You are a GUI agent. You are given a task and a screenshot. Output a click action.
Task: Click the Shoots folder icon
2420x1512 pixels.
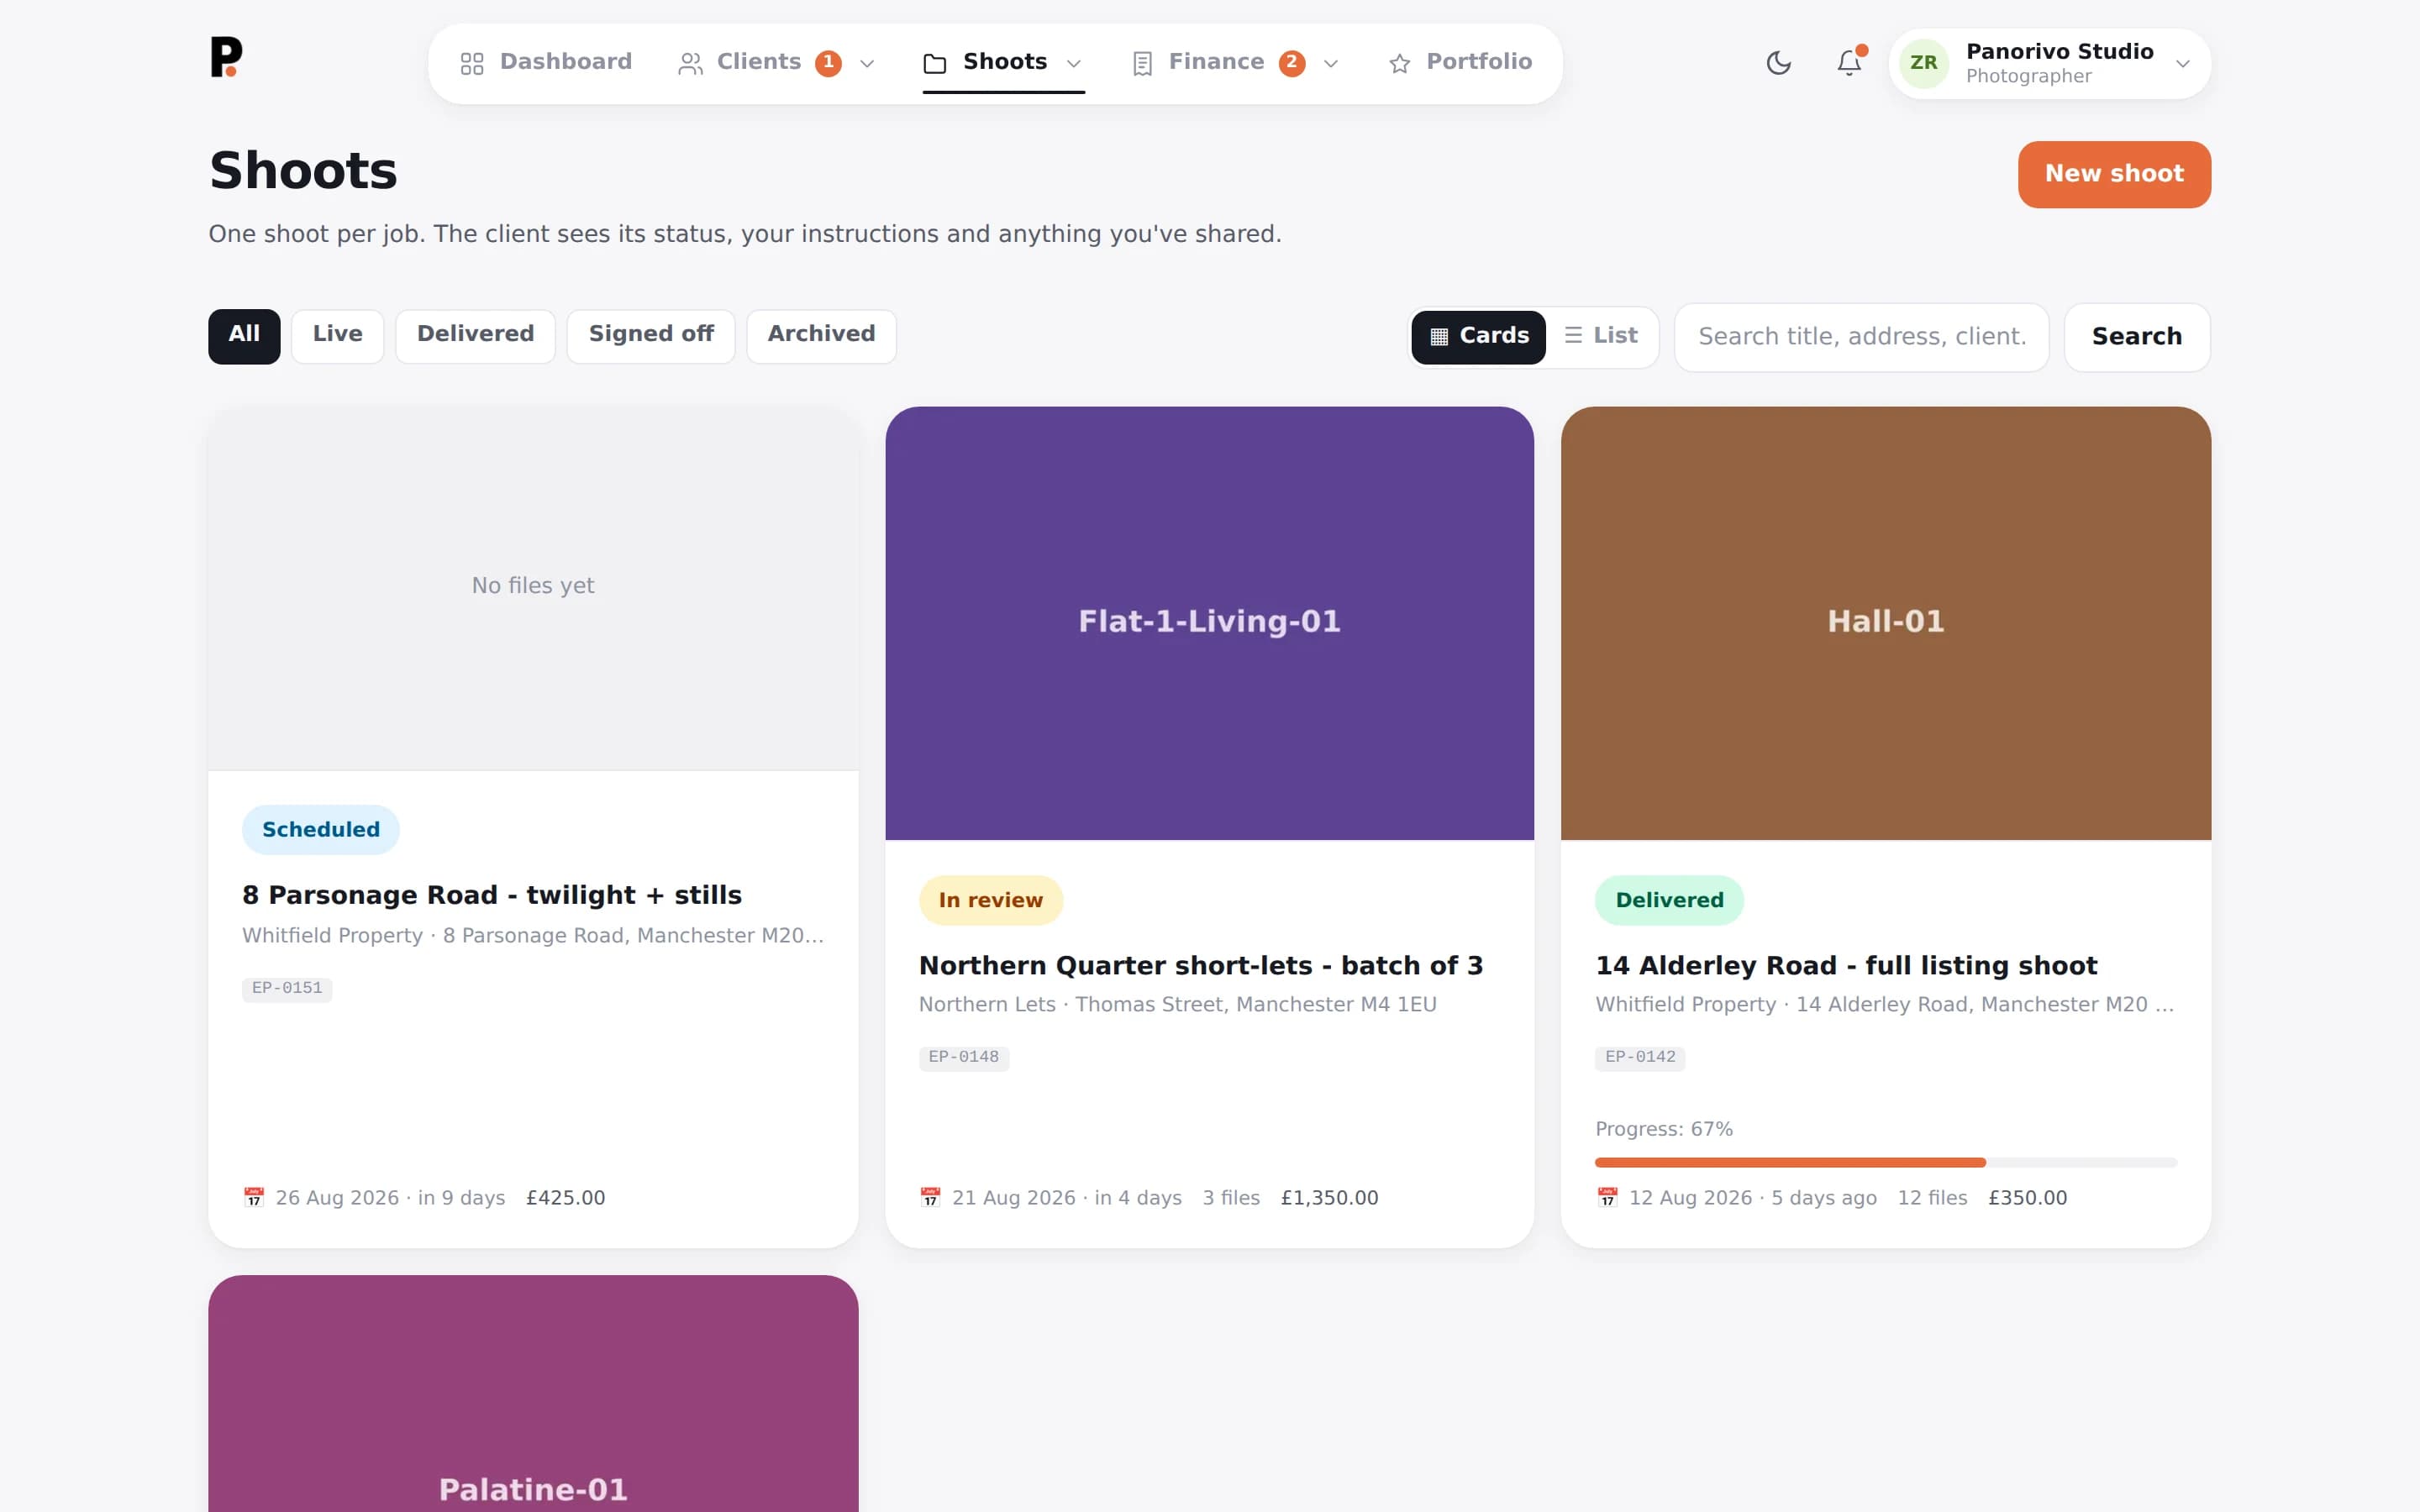pos(935,64)
